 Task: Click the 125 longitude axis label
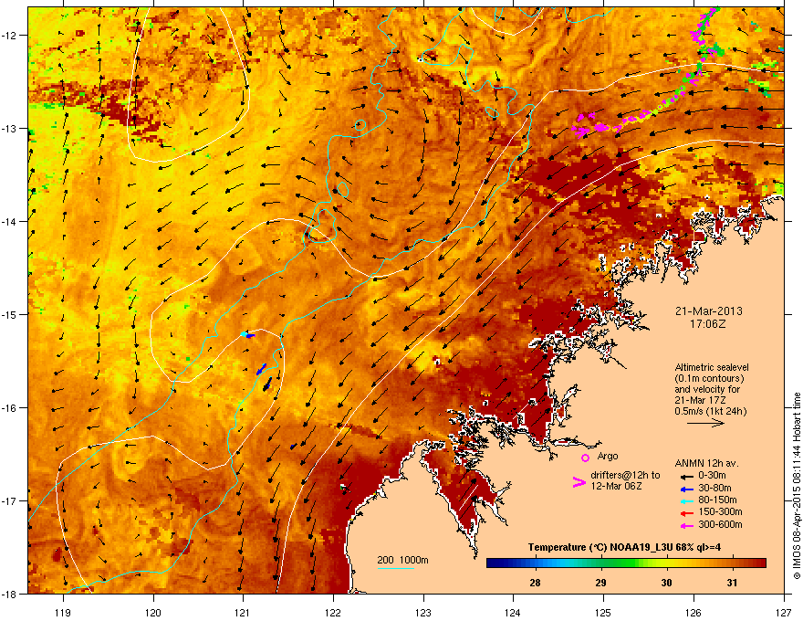pos(603,612)
